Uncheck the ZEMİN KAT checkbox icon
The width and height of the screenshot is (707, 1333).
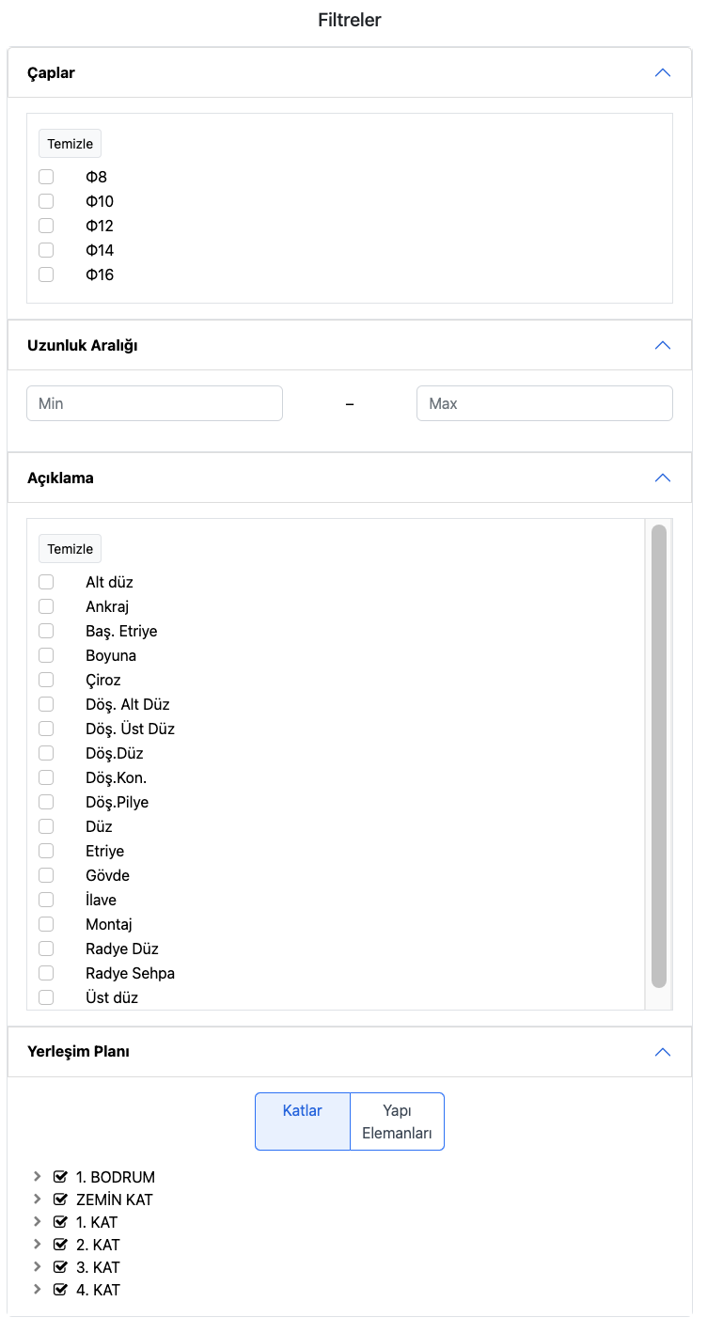click(x=61, y=1200)
